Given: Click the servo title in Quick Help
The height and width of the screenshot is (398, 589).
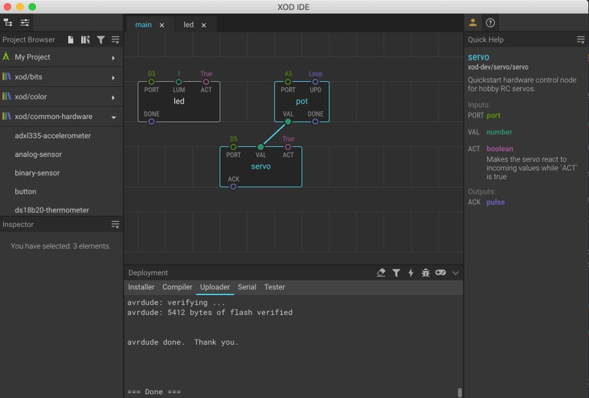Looking at the screenshot, I should 479,57.
